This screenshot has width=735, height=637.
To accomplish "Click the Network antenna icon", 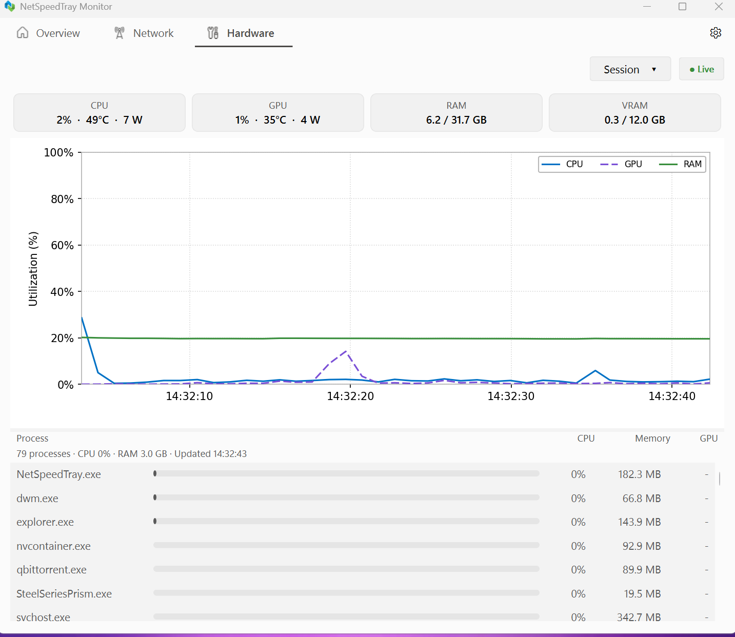I will point(120,33).
